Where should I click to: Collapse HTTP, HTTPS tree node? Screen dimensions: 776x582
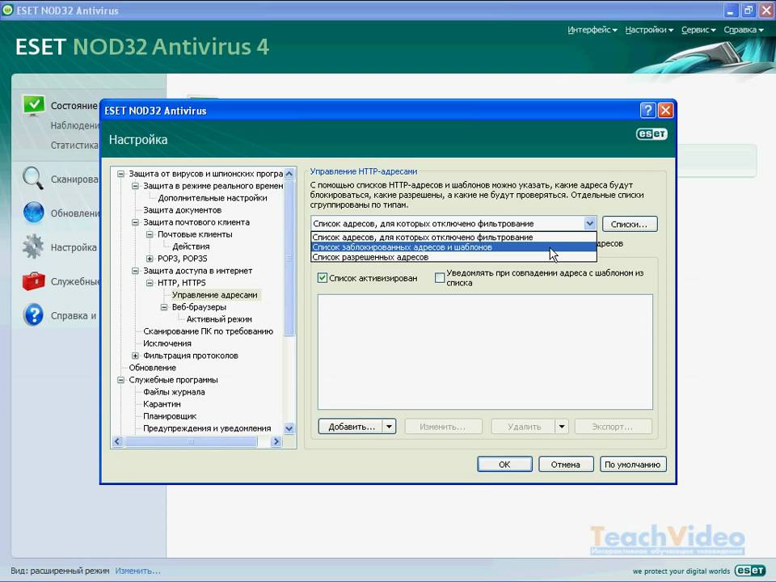[150, 283]
